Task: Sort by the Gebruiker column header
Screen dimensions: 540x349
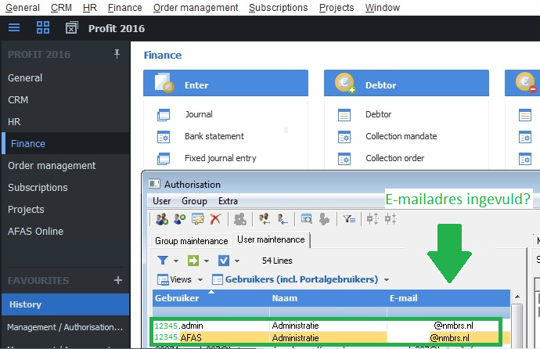Action: pyautogui.click(x=211, y=298)
